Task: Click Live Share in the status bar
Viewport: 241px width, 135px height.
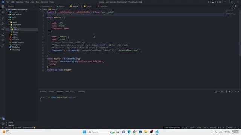Action: point(17,127)
